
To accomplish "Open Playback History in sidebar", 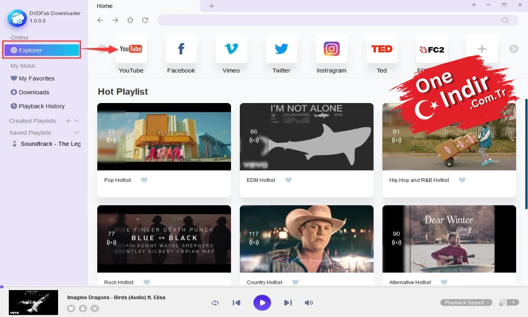I will click(38, 106).
